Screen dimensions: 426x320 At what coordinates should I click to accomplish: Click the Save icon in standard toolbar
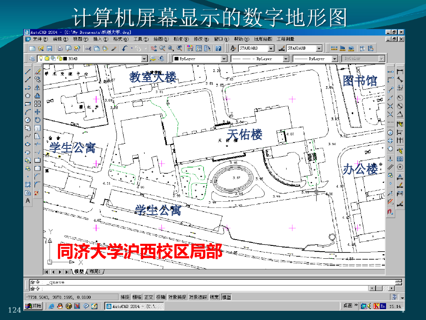click(x=49, y=48)
